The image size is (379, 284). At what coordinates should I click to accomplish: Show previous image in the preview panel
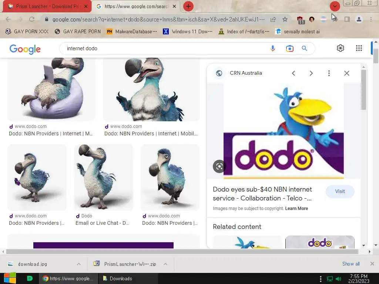[x=294, y=73]
